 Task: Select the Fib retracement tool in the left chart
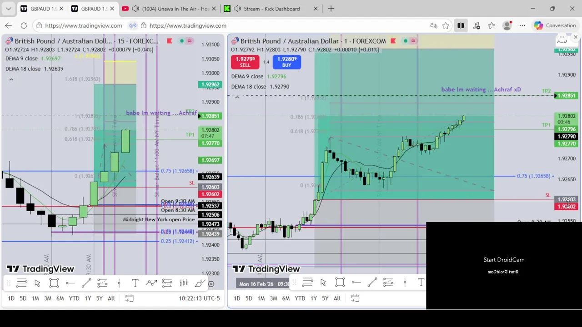click(102, 283)
